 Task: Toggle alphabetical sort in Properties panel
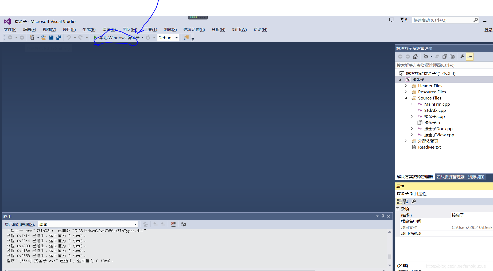coord(406,201)
